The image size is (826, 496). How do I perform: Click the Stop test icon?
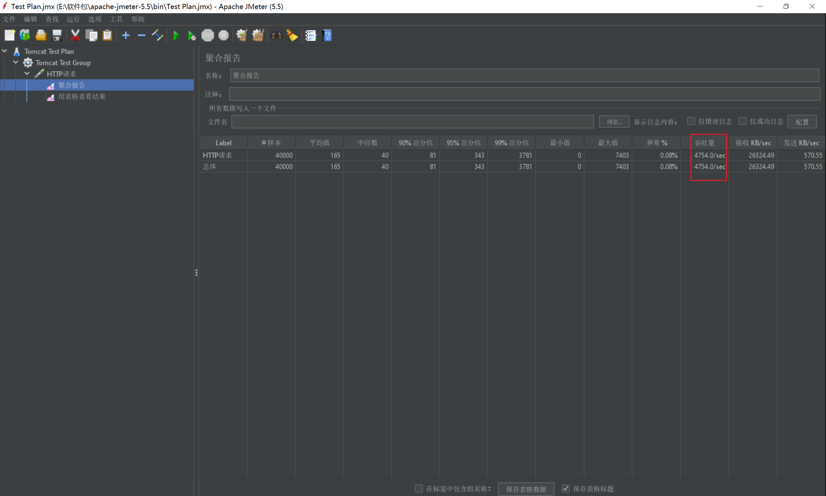[x=208, y=35]
